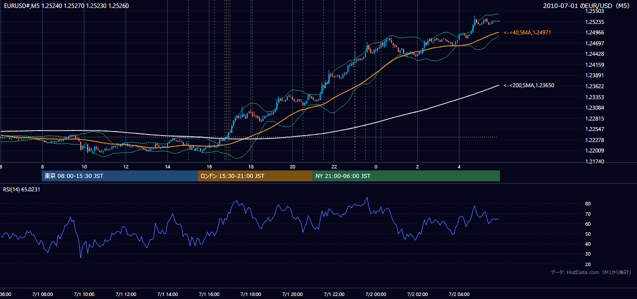Click RSI scale level 80
This screenshot has height=299, width=637.
pos(588,204)
